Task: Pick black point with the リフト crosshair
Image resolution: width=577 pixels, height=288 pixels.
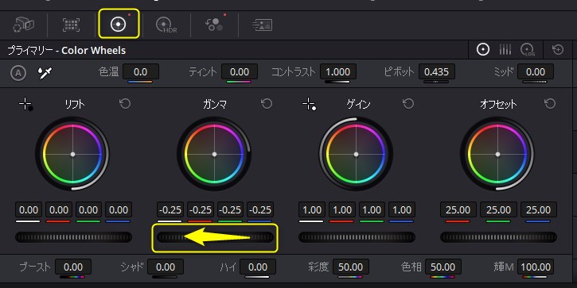Action: click(25, 104)
